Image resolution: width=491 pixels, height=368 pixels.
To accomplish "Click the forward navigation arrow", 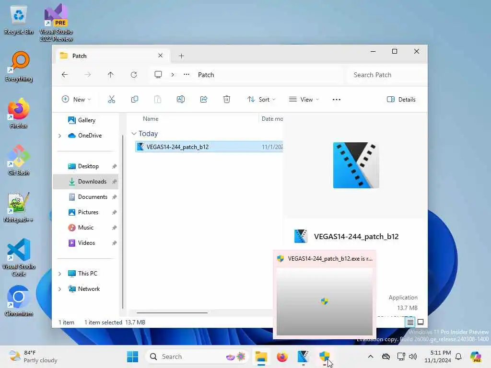I will [x=88, y=75].
